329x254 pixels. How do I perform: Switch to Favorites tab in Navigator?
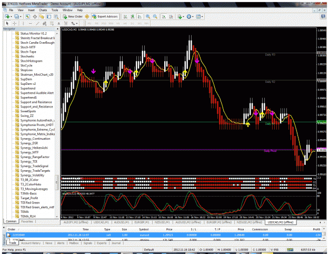[x=27, y=221]
